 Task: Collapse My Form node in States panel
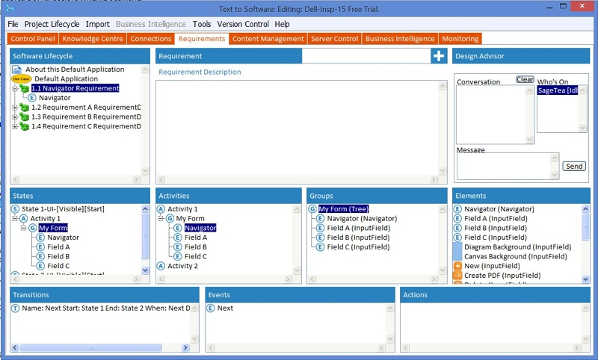coord(24,229)
